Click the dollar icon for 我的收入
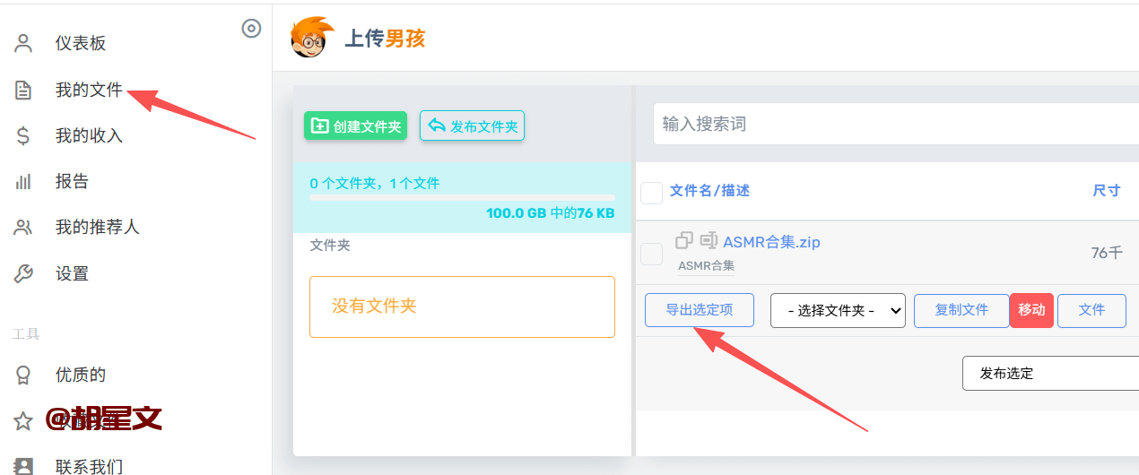The image size is (1139, 475). click(23, 135)
